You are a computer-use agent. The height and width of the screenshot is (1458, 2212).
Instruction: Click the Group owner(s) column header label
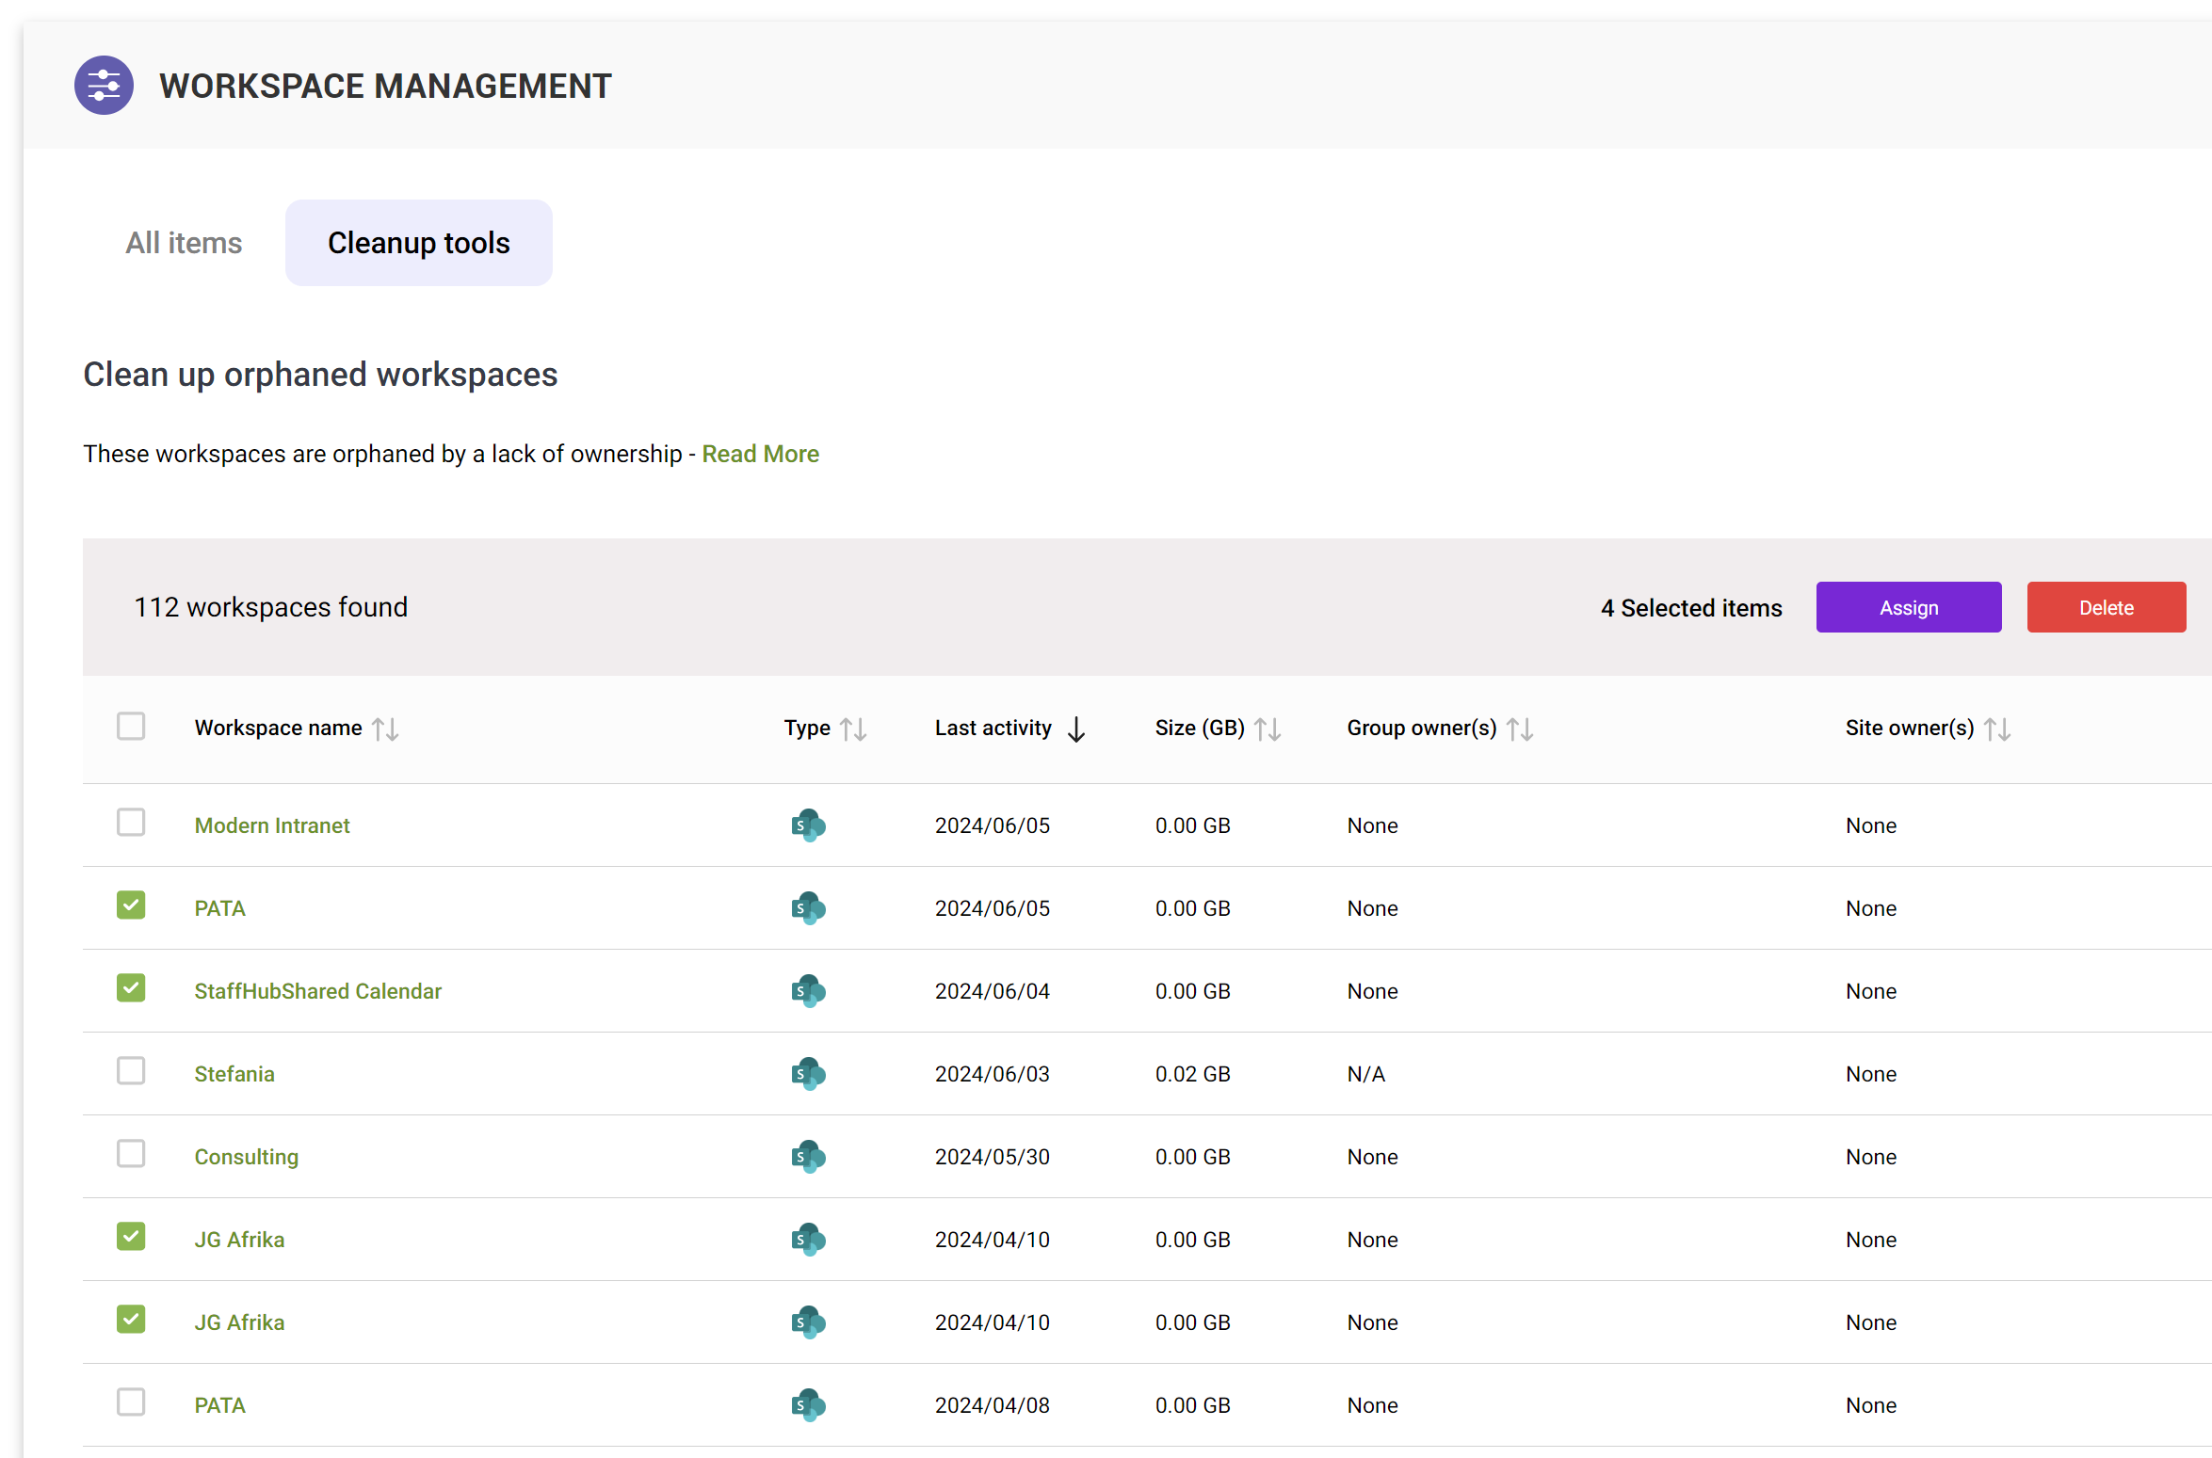click(1422, 729)
